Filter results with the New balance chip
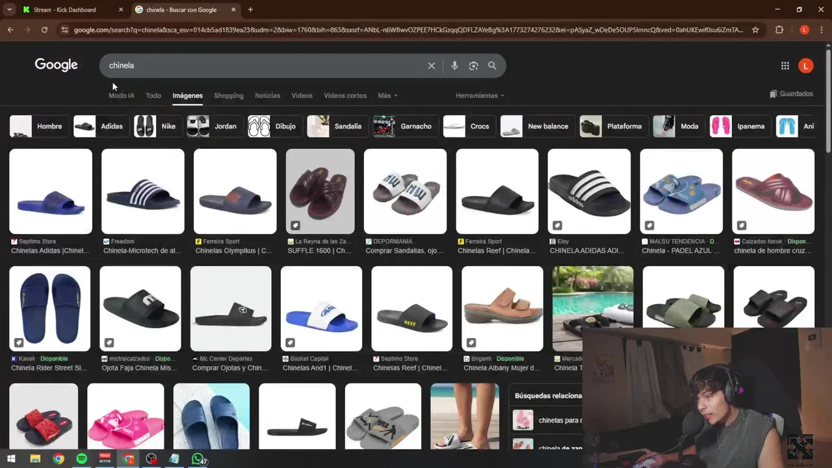 tap(536, 126)
